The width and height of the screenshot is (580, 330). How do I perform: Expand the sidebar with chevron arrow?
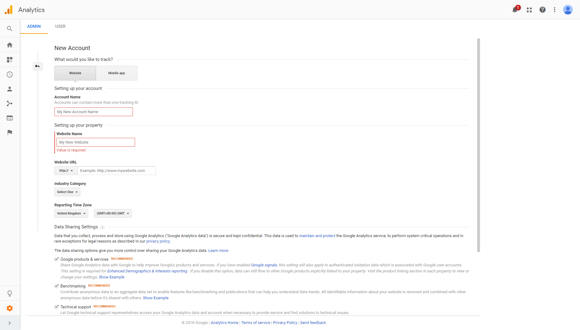[10, 323]
